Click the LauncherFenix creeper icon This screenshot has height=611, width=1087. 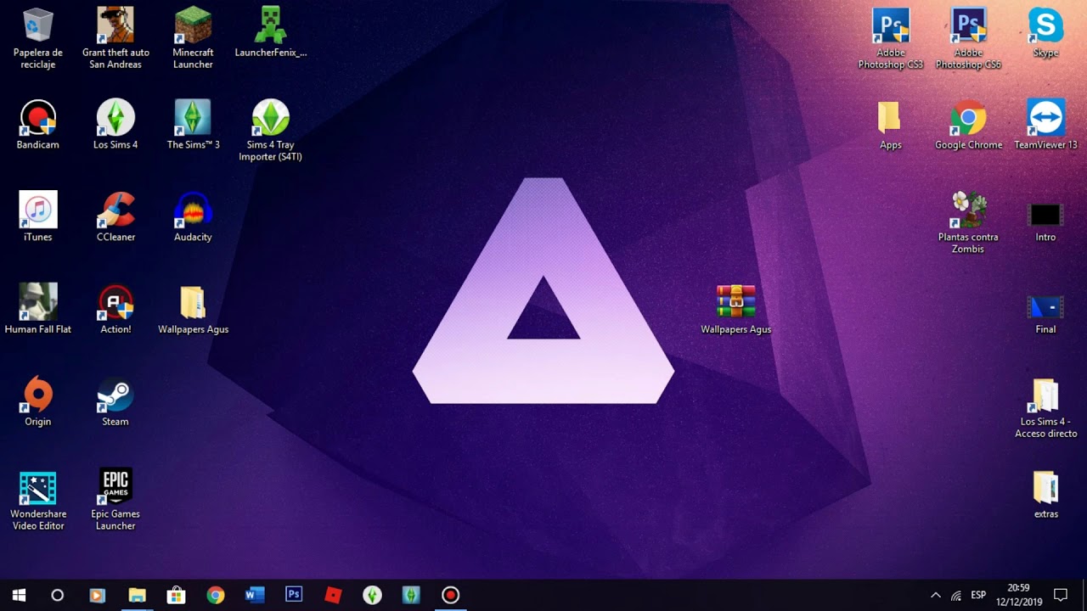pyautogui.click(x=271, y=34)
